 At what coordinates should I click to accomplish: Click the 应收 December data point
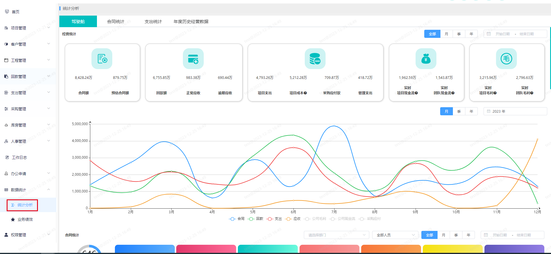pyautogui.click(x=537, y=139)
